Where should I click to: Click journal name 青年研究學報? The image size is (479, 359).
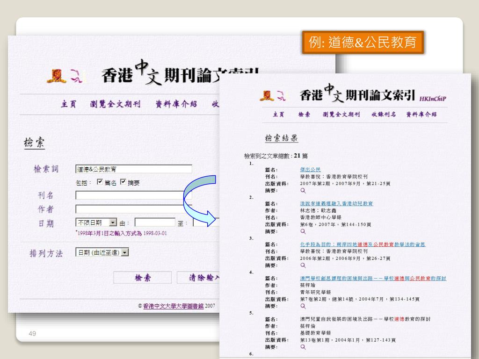coord(316,292)
